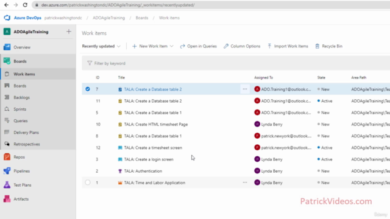
Task: Click ID number 5 in the list
Action: click(97, 113)
